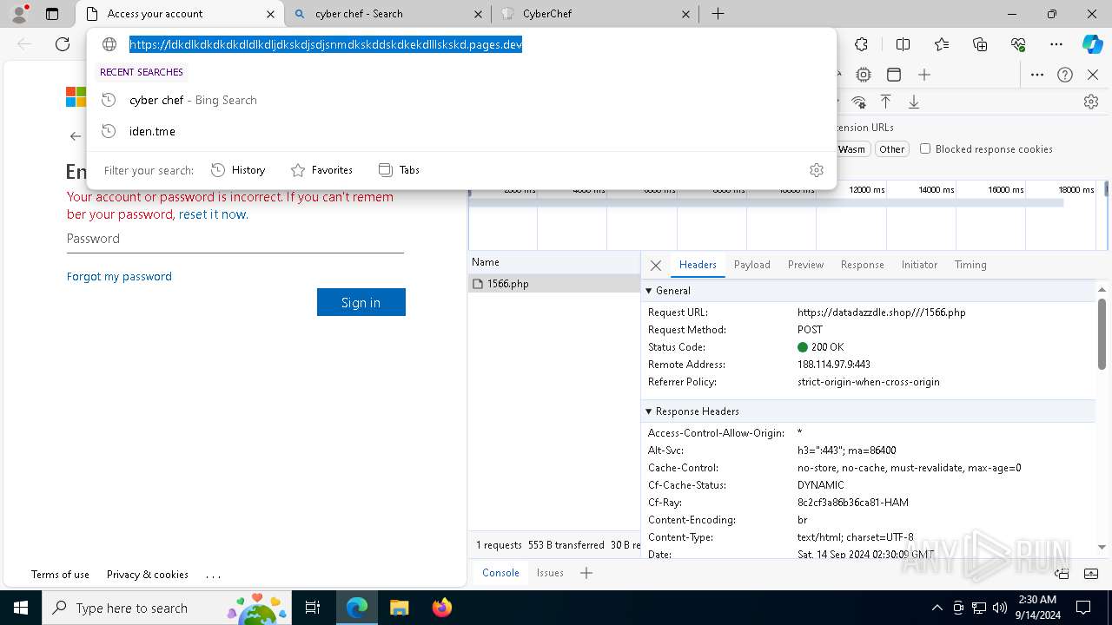Filter requests by Wasm type
This screenshot has height=625, width=1112.
[851, 149]
